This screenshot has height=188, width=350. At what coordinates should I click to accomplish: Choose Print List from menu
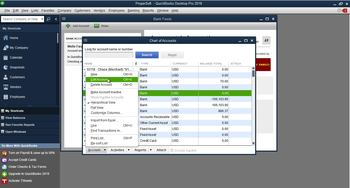(x=112, y=138)
